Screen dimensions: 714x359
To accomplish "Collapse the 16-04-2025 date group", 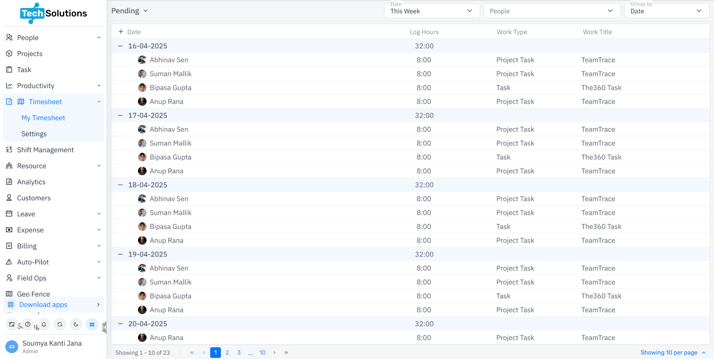I will pyautogui.click(x=120, y=46).
